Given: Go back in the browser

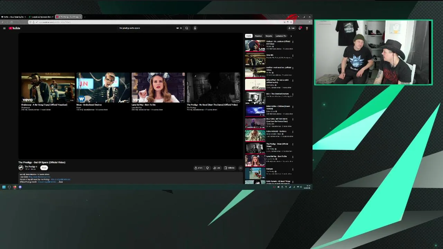Looking at the screenshot, I should coord(3,22).
